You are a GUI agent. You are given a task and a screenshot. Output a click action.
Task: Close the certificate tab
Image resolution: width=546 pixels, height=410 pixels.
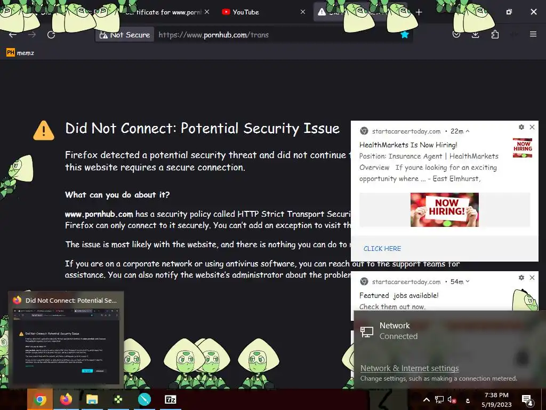coord(207,12)
